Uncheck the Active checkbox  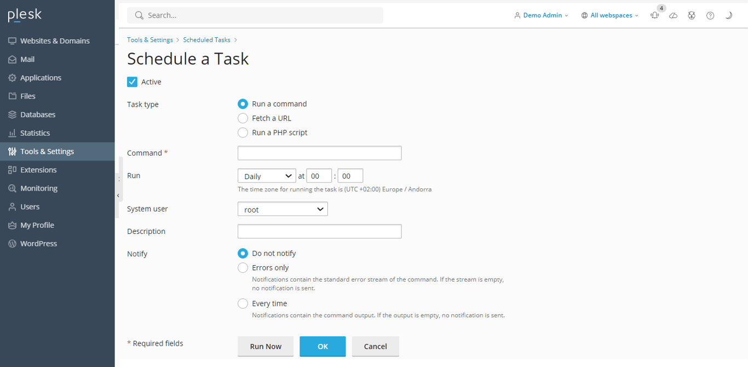(x=132, y=81)
